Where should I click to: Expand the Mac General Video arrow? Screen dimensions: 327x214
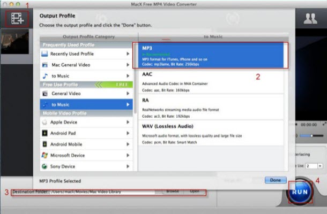128,65
